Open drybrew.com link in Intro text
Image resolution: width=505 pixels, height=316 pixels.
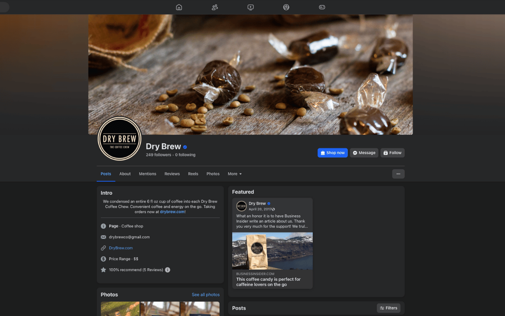[172, 212]
